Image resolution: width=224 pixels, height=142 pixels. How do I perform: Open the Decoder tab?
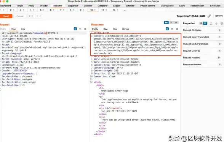point(88,6)
